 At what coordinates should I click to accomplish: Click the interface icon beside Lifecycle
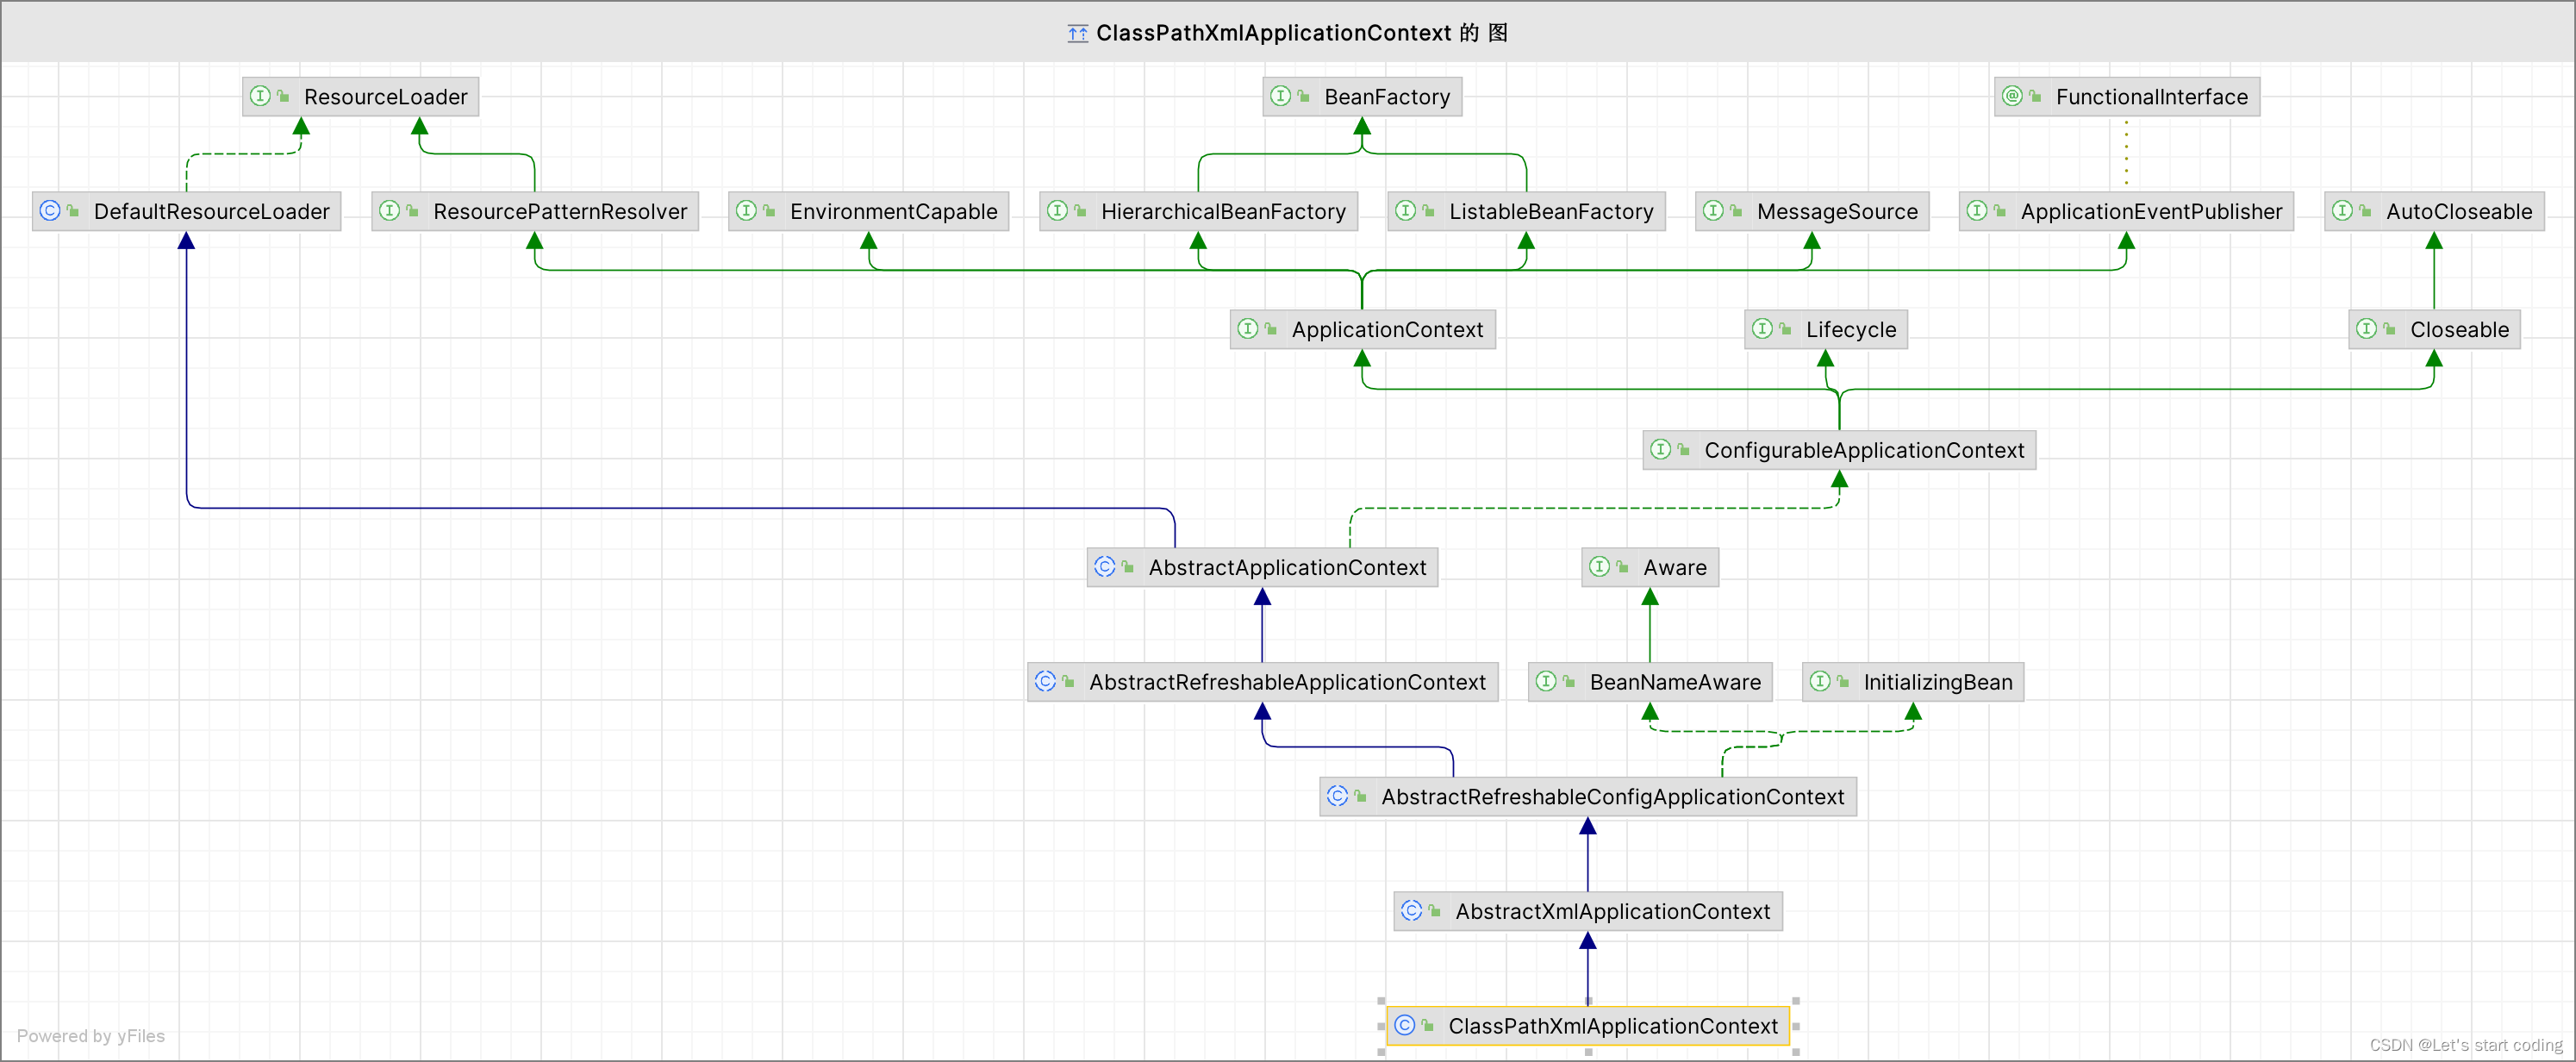(1762, 329)
